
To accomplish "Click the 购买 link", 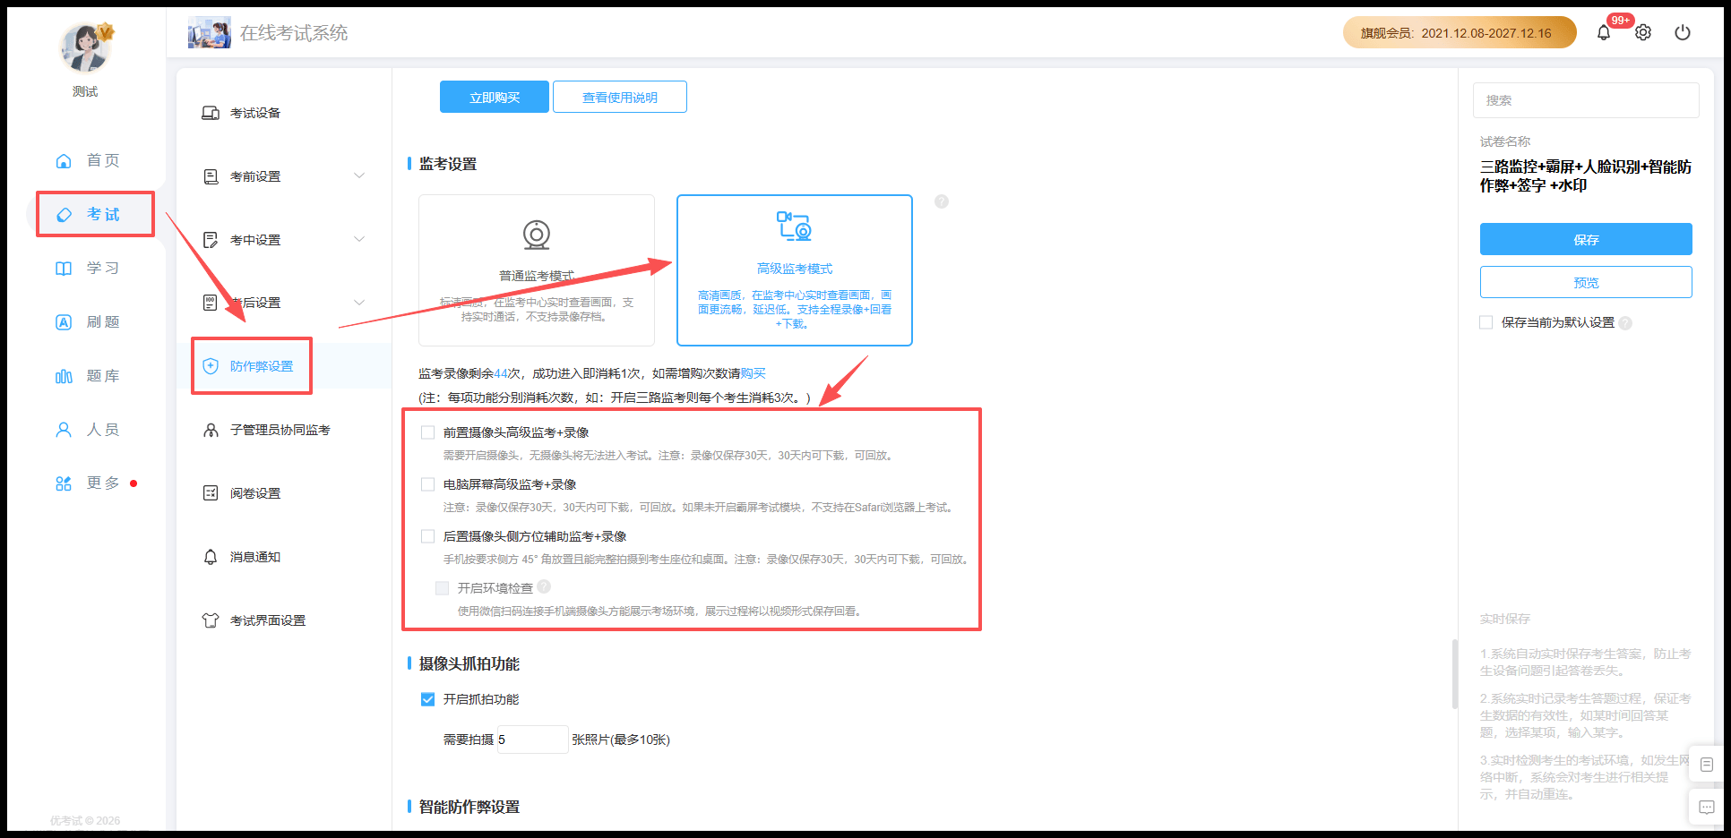I will click(754, 373).
